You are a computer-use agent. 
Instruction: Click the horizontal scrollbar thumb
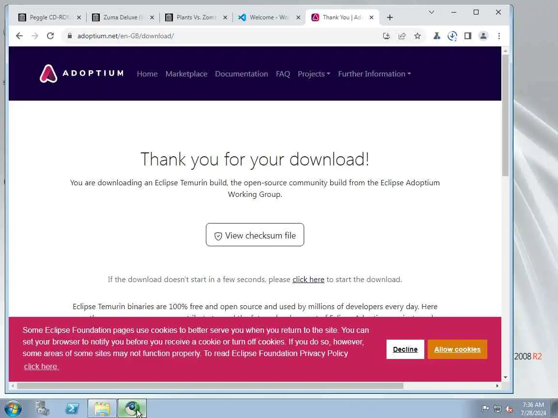coord(210,386)
